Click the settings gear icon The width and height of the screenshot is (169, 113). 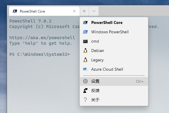[x=85, y=81]
